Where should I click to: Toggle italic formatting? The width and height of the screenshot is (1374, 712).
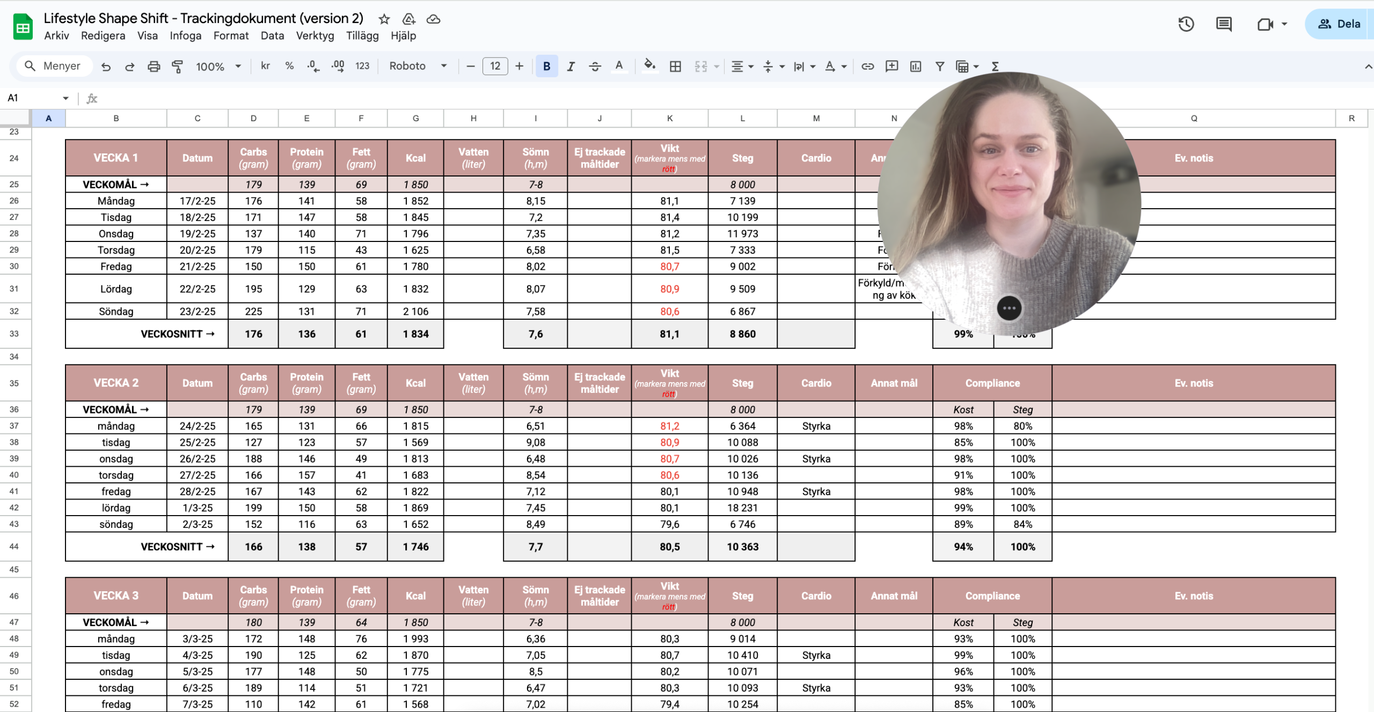click(571, 67)
